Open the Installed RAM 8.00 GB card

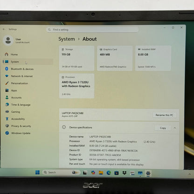click(x=153, y=58)
